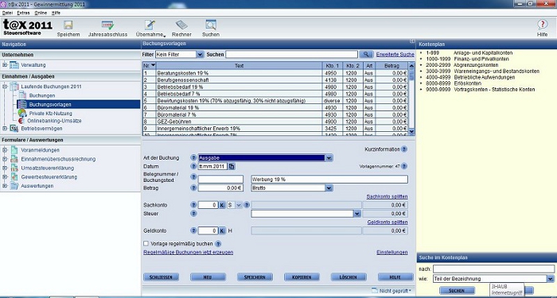
Task: Expand the Voranmeldungen tree node
Action: coord(5,150)
